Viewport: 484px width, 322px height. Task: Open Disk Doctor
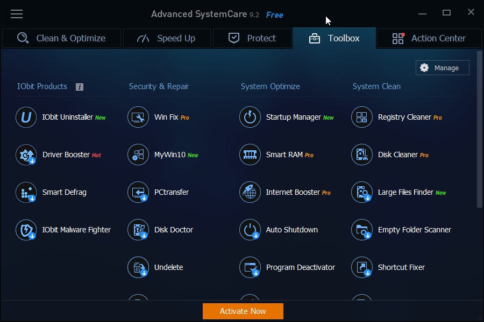[172, 230]
